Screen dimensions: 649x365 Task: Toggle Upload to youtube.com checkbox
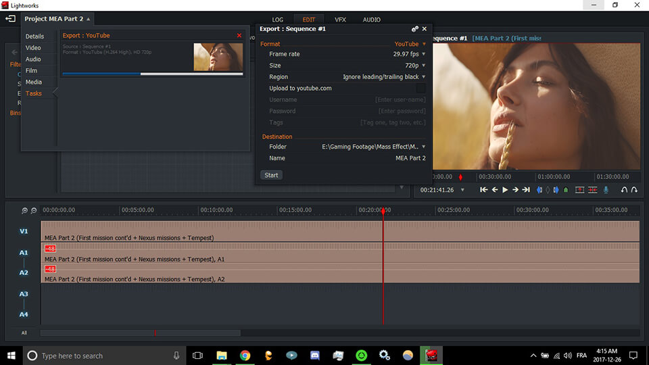pos(420,88)
